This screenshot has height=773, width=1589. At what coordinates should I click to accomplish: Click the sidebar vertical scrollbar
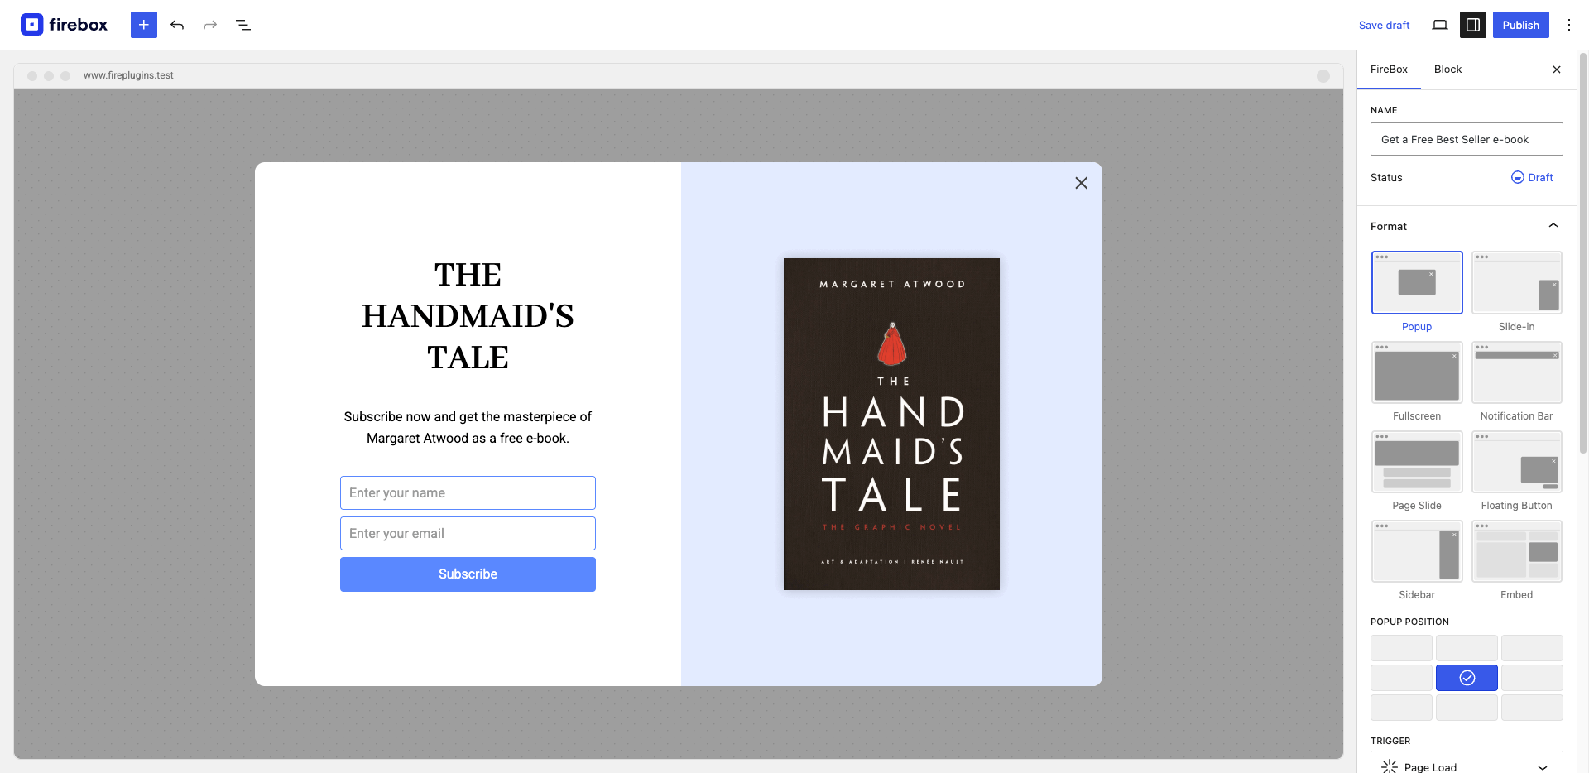coord(1583,252)
